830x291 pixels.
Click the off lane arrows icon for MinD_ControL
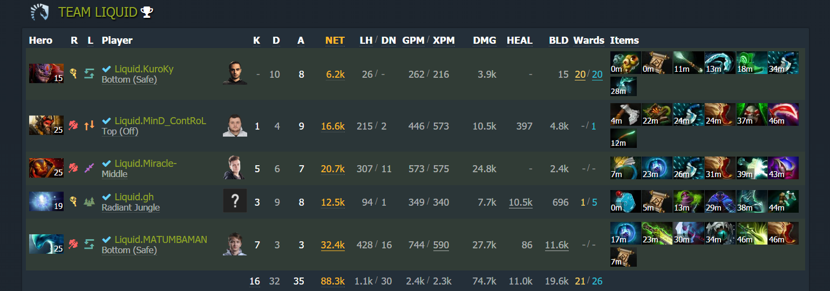click(89, 125)
